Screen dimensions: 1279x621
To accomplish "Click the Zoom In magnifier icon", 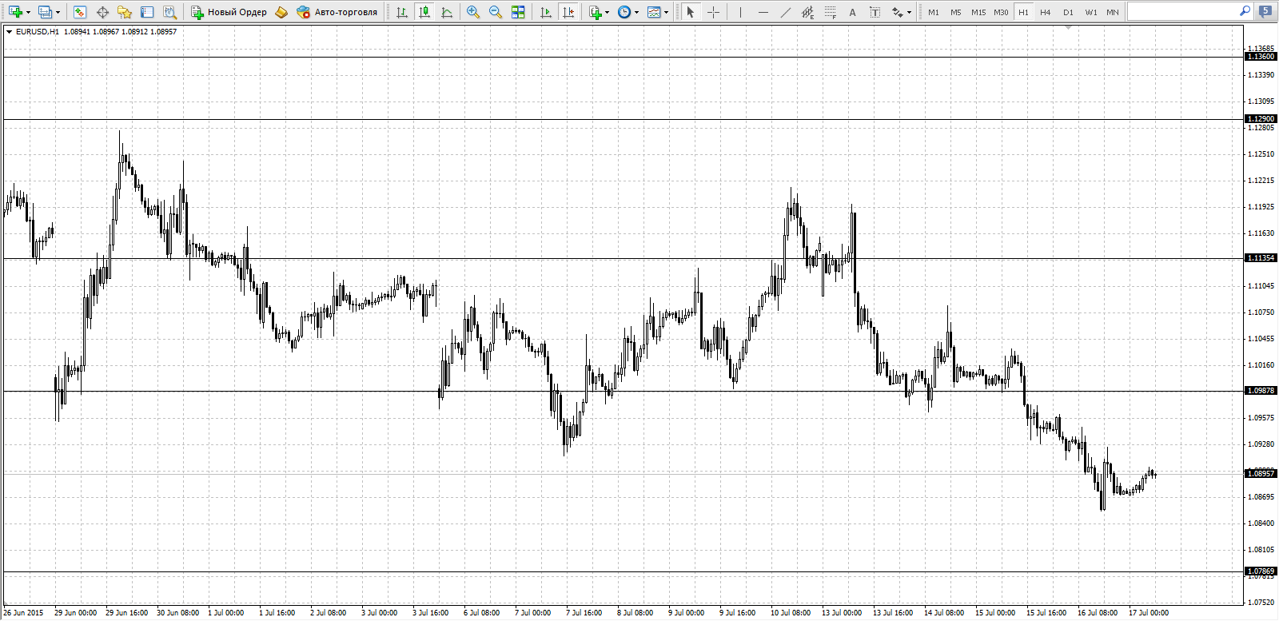I will click(473, 12).
